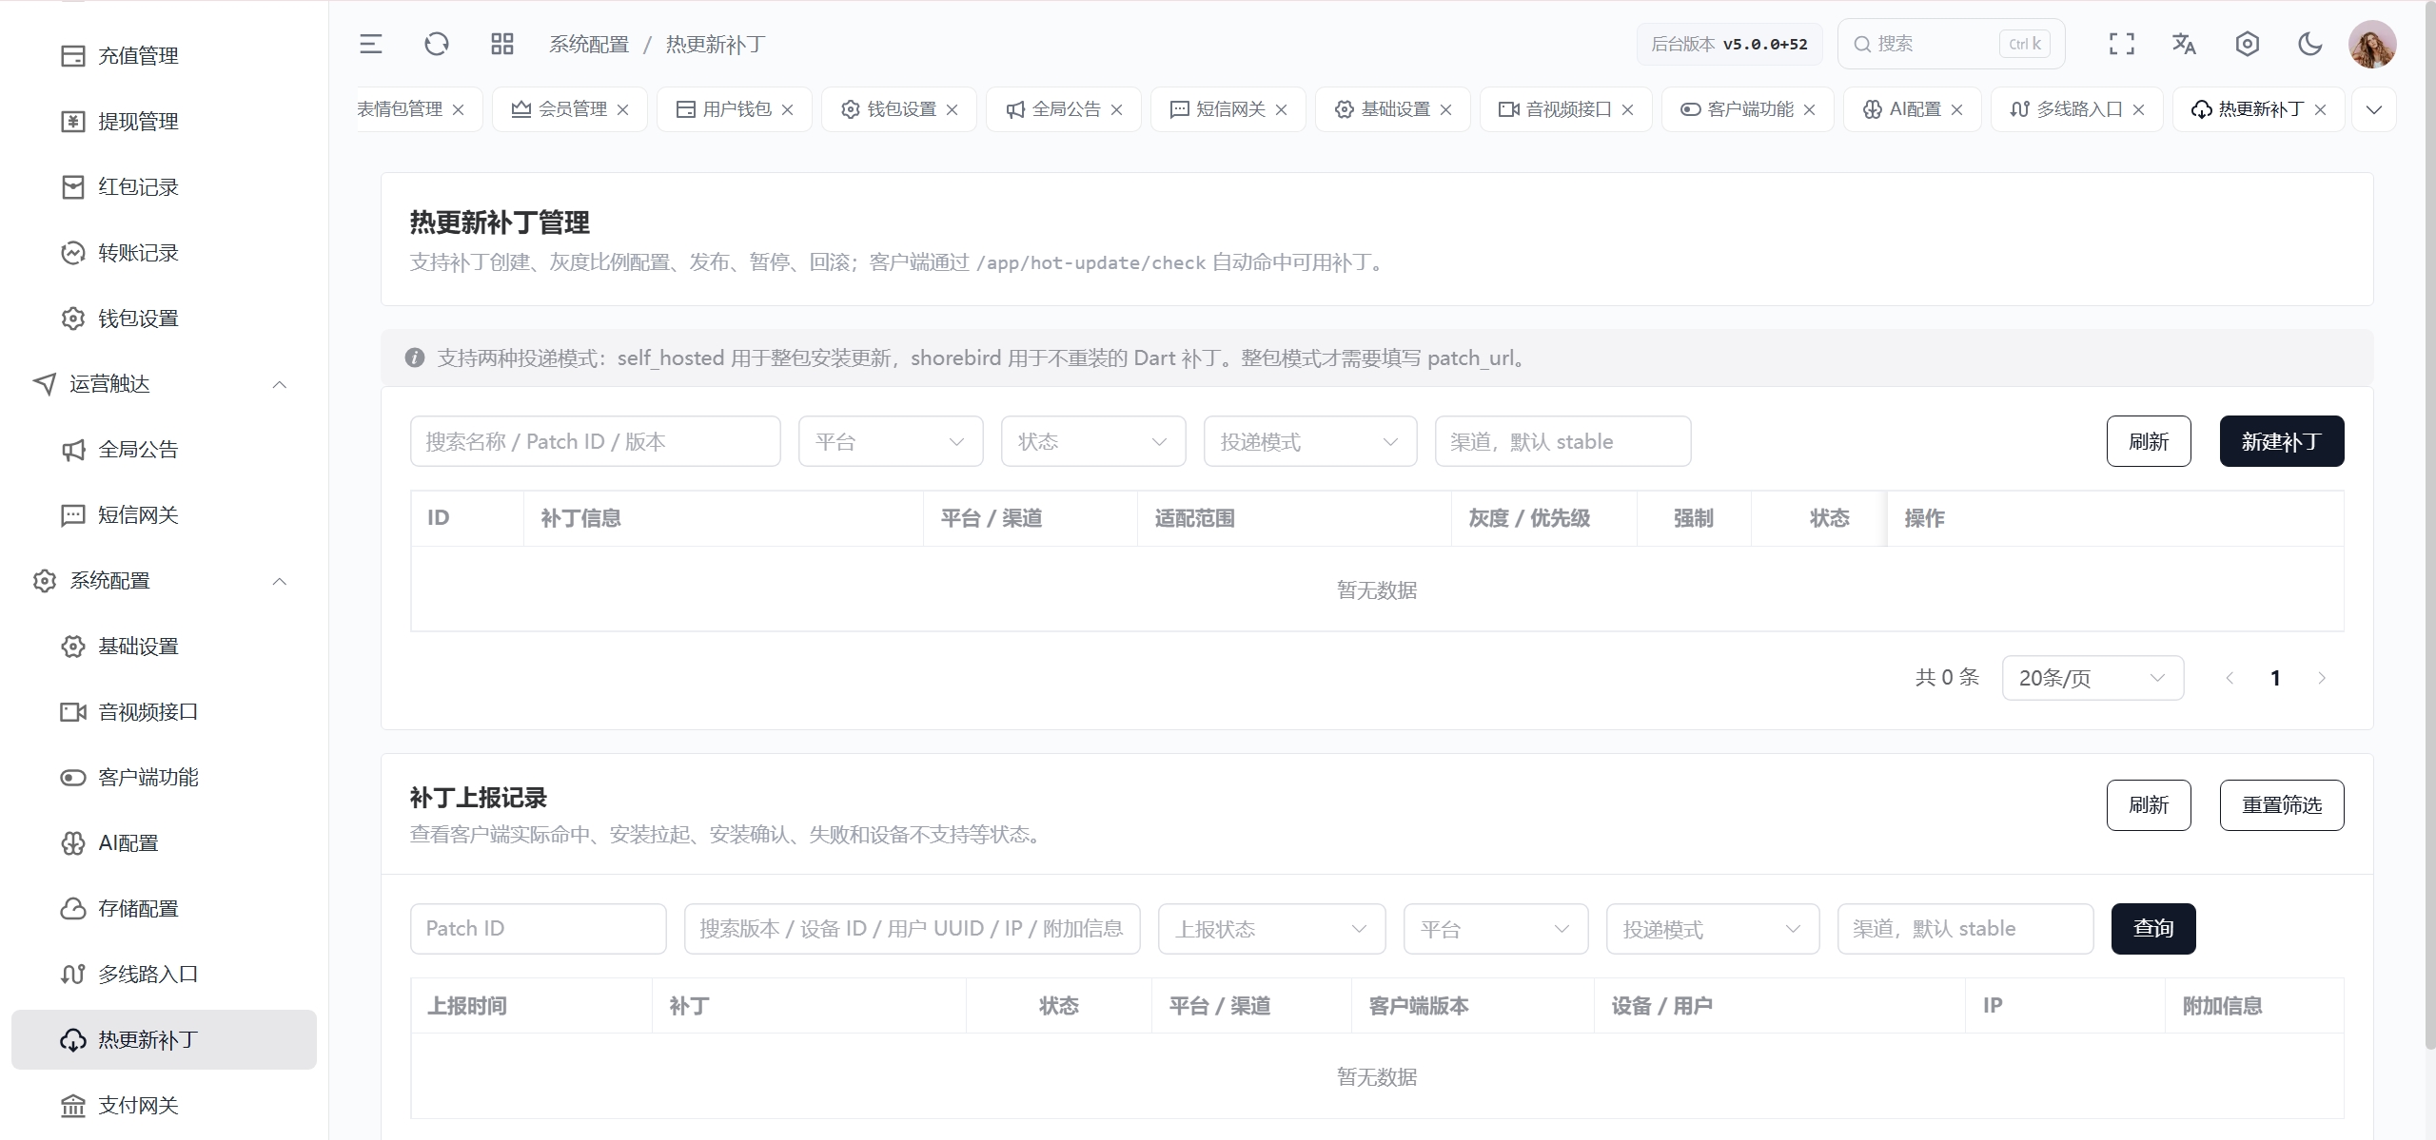This screenshot has width=2436, height=1140.
Task: Open 转账记录 in the sidebar
Action: click(x=164, y=253)
